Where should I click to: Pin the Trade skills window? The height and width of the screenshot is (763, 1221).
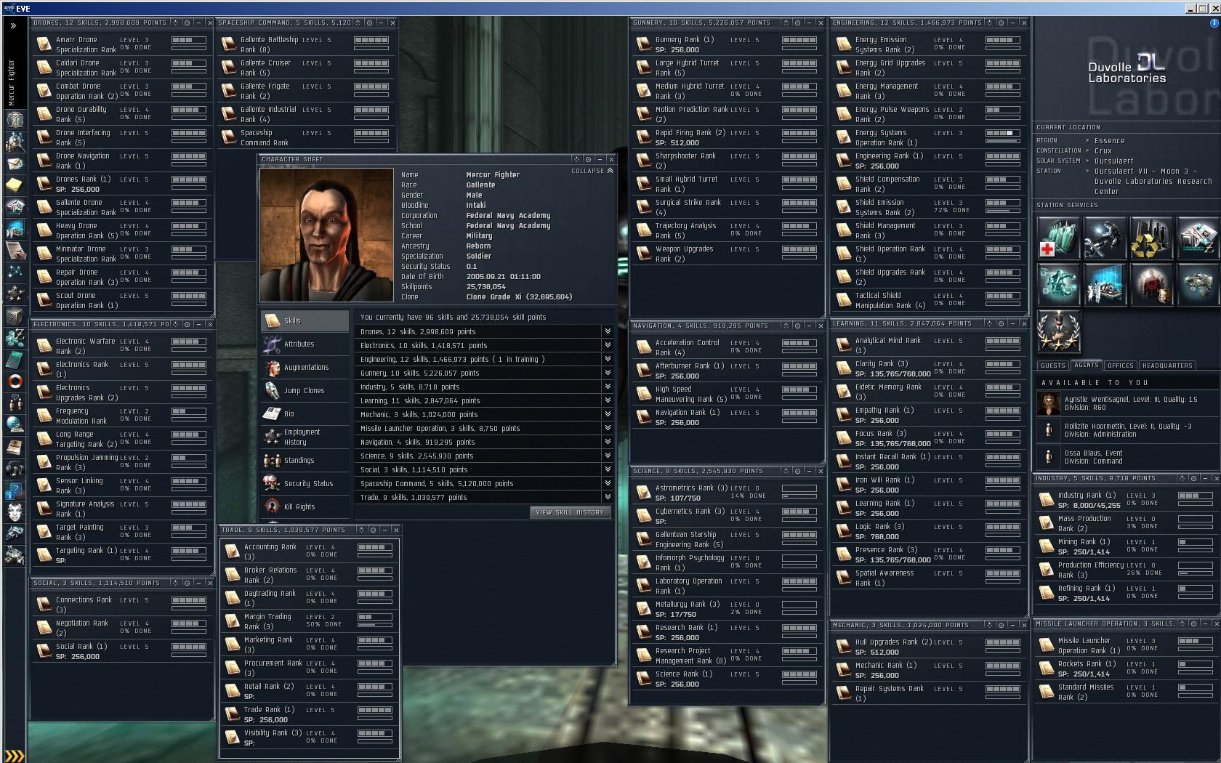pos(373,530)
